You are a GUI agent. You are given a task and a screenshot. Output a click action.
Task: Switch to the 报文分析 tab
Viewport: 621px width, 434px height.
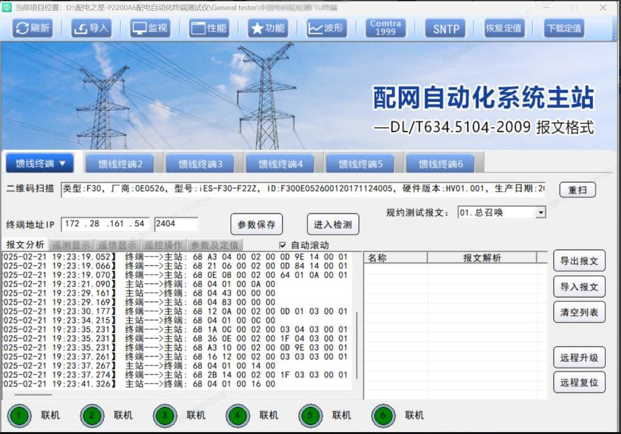pyautogui.click(x=25, y=245)
